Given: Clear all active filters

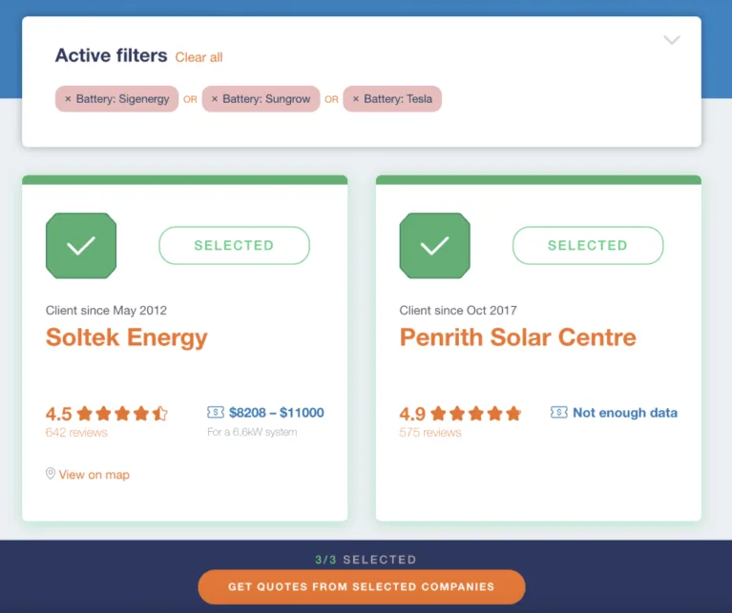Looking at the screenshot, I should coord(199,57).
